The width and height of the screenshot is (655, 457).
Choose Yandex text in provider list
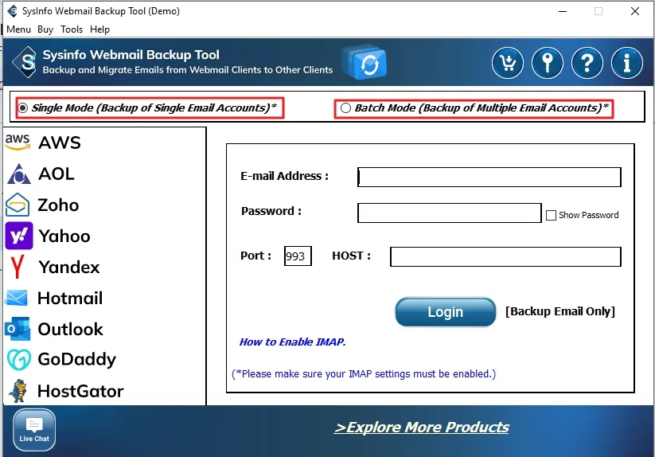69,268
